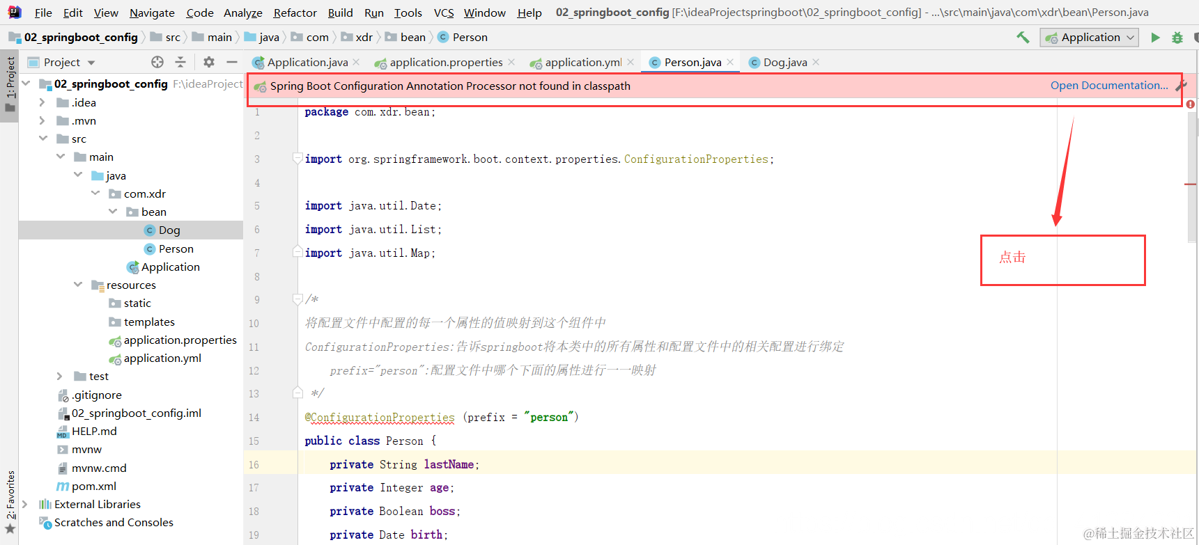
Task: Expand the .mvn folder
Action: tap(42, 120)
